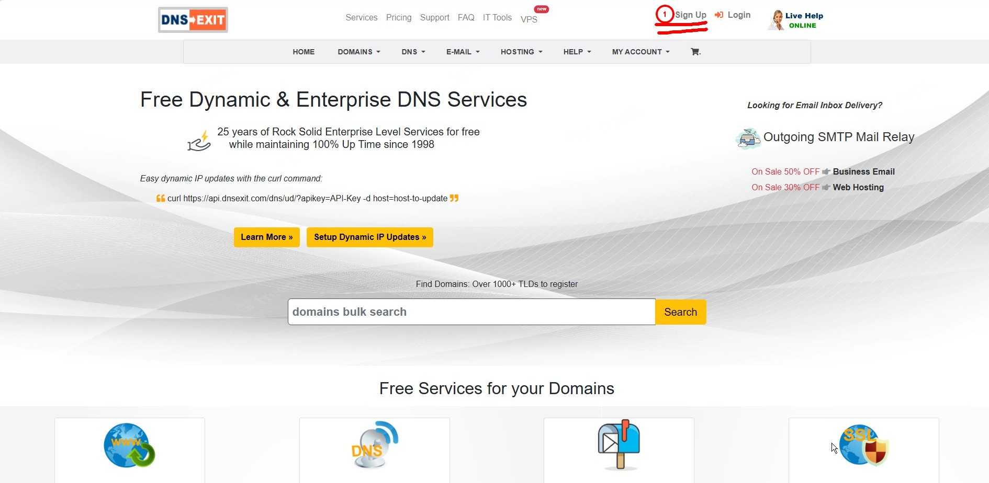
Task: Open the HOSTING dropdown
Action: pos(521,52)
